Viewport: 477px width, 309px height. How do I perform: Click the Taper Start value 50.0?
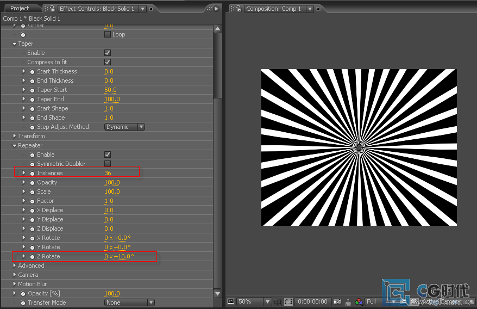point(110,90)
